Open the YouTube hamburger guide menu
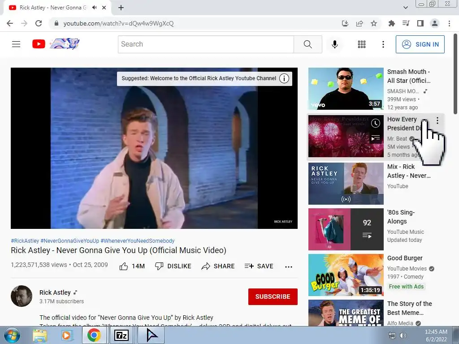459x344 pixels. coord(16,44)
